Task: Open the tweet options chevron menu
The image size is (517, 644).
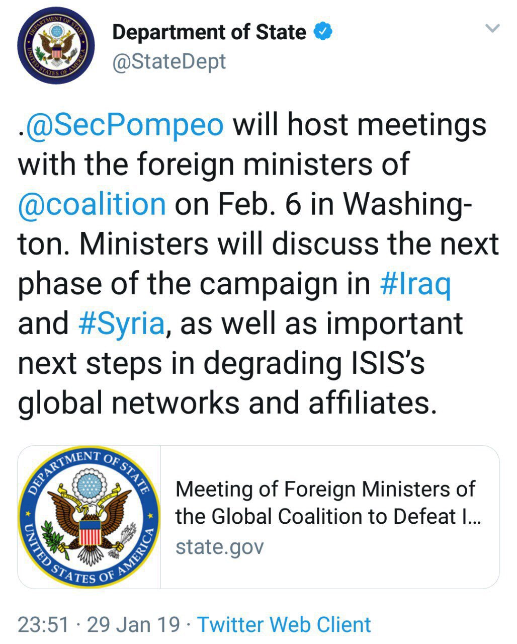Action: coord(493,29)
